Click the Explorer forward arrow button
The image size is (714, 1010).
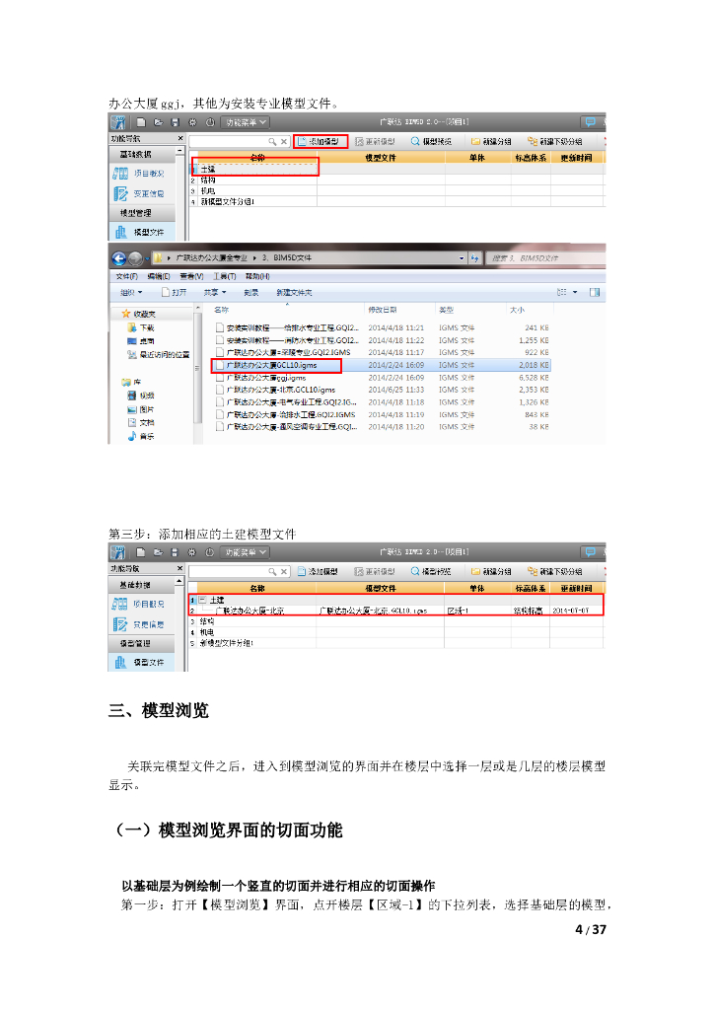pos(135,258)
